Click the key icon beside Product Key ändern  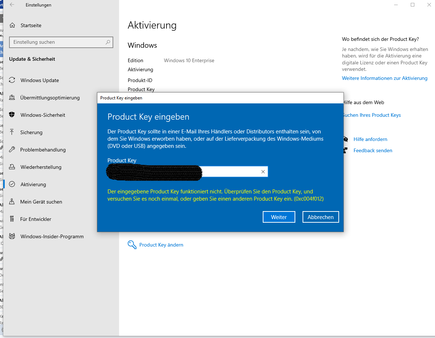click(x=132, y=245)
